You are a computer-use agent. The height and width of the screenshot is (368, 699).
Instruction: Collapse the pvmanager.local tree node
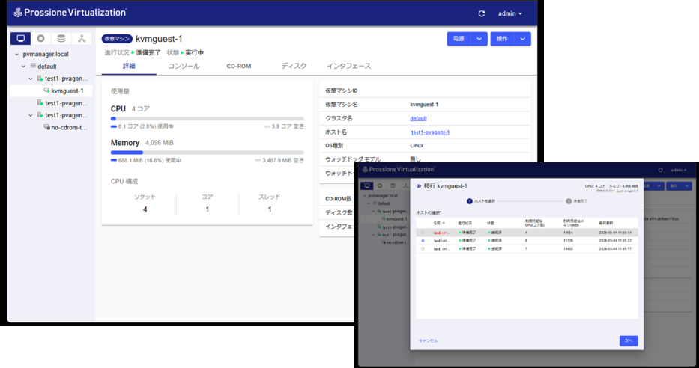[x=17, y=55]
